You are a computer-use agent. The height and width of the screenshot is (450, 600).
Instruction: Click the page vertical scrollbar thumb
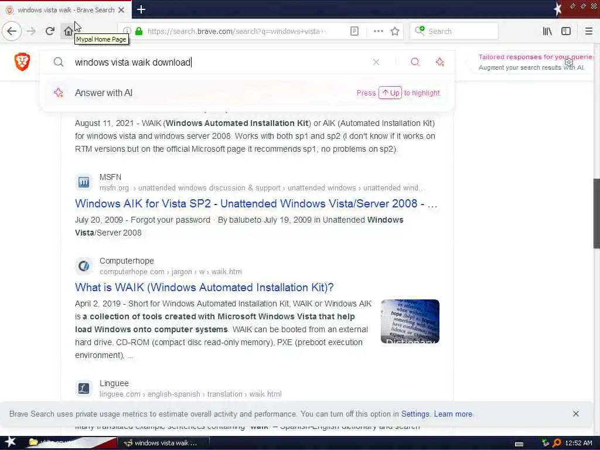596,213
